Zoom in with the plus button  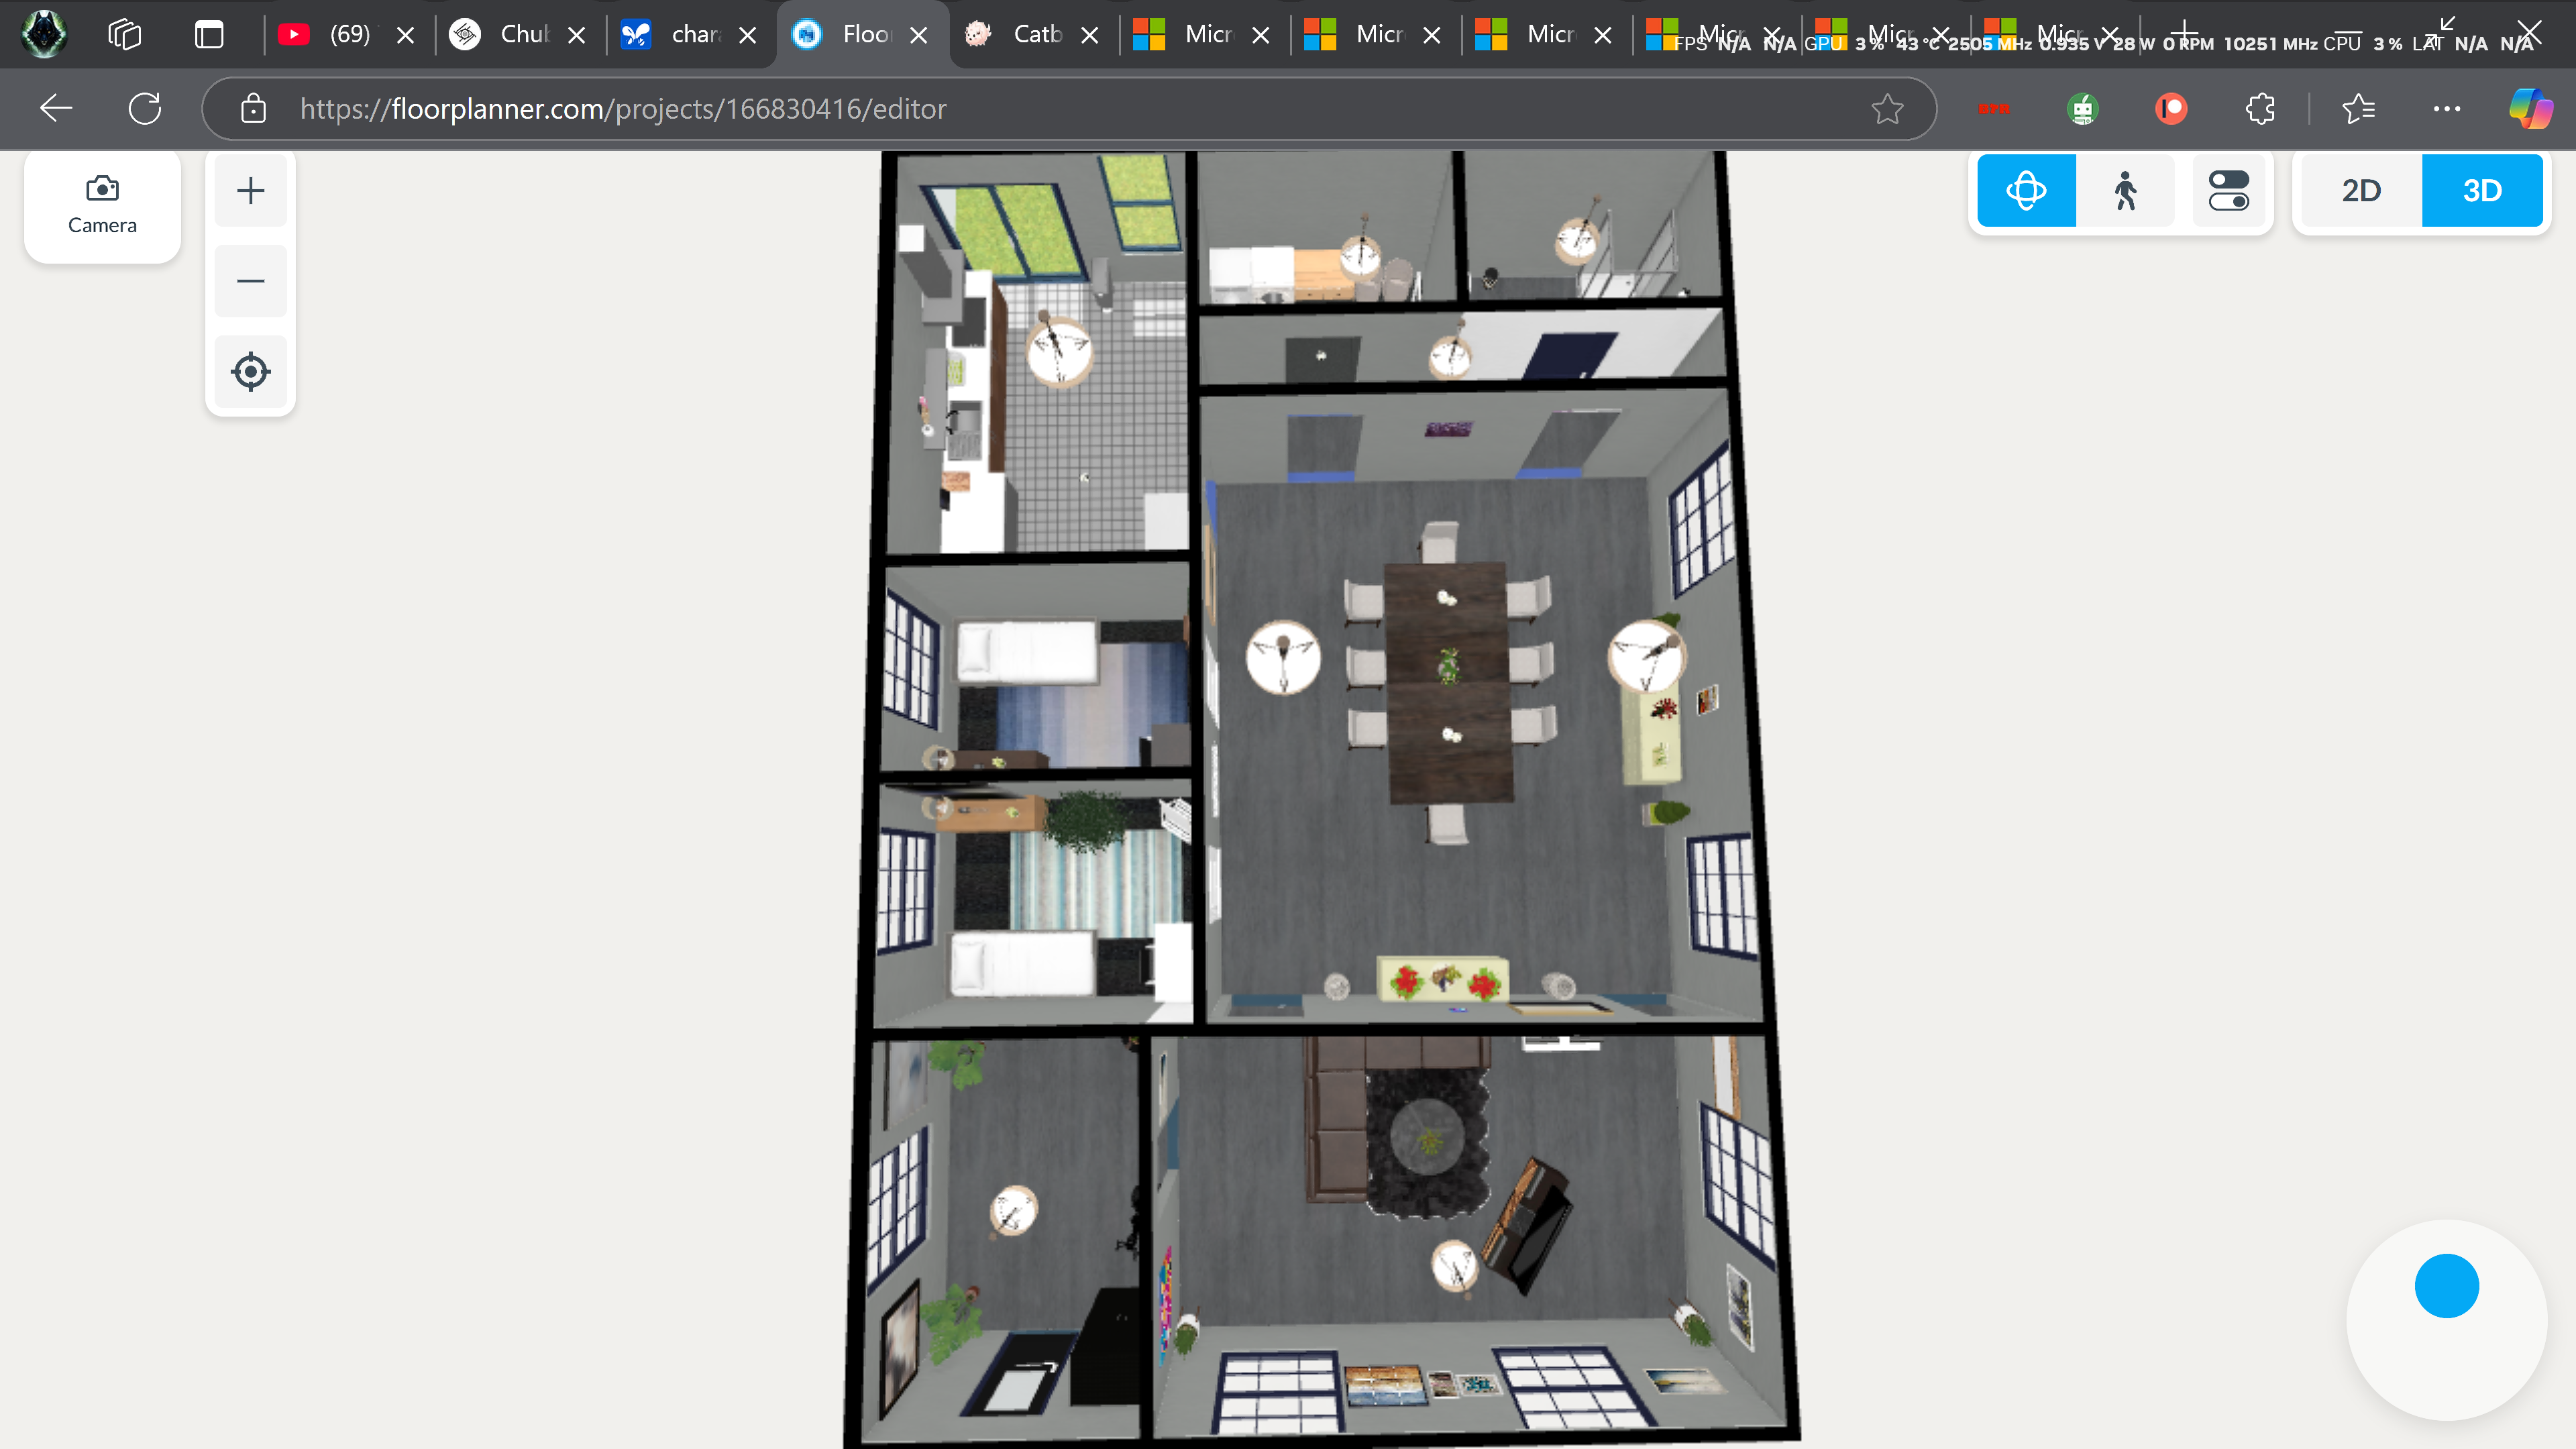(x=250, y=190)
